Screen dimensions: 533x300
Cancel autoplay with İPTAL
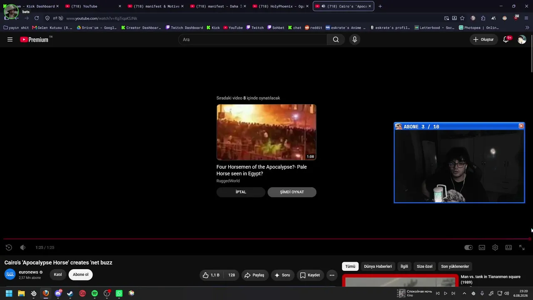click(x=241, y=192)
